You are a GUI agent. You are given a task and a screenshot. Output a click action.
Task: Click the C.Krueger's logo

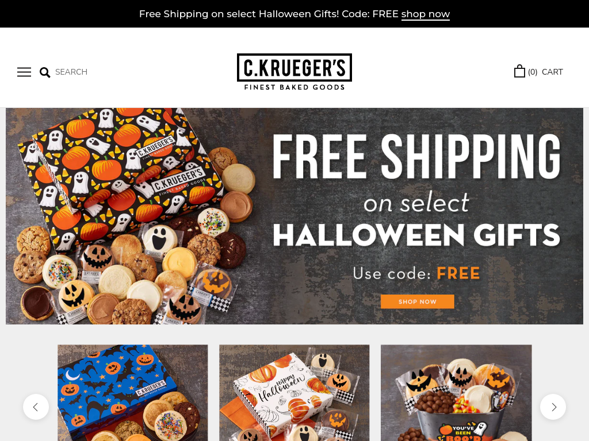[x=294, y=72]
